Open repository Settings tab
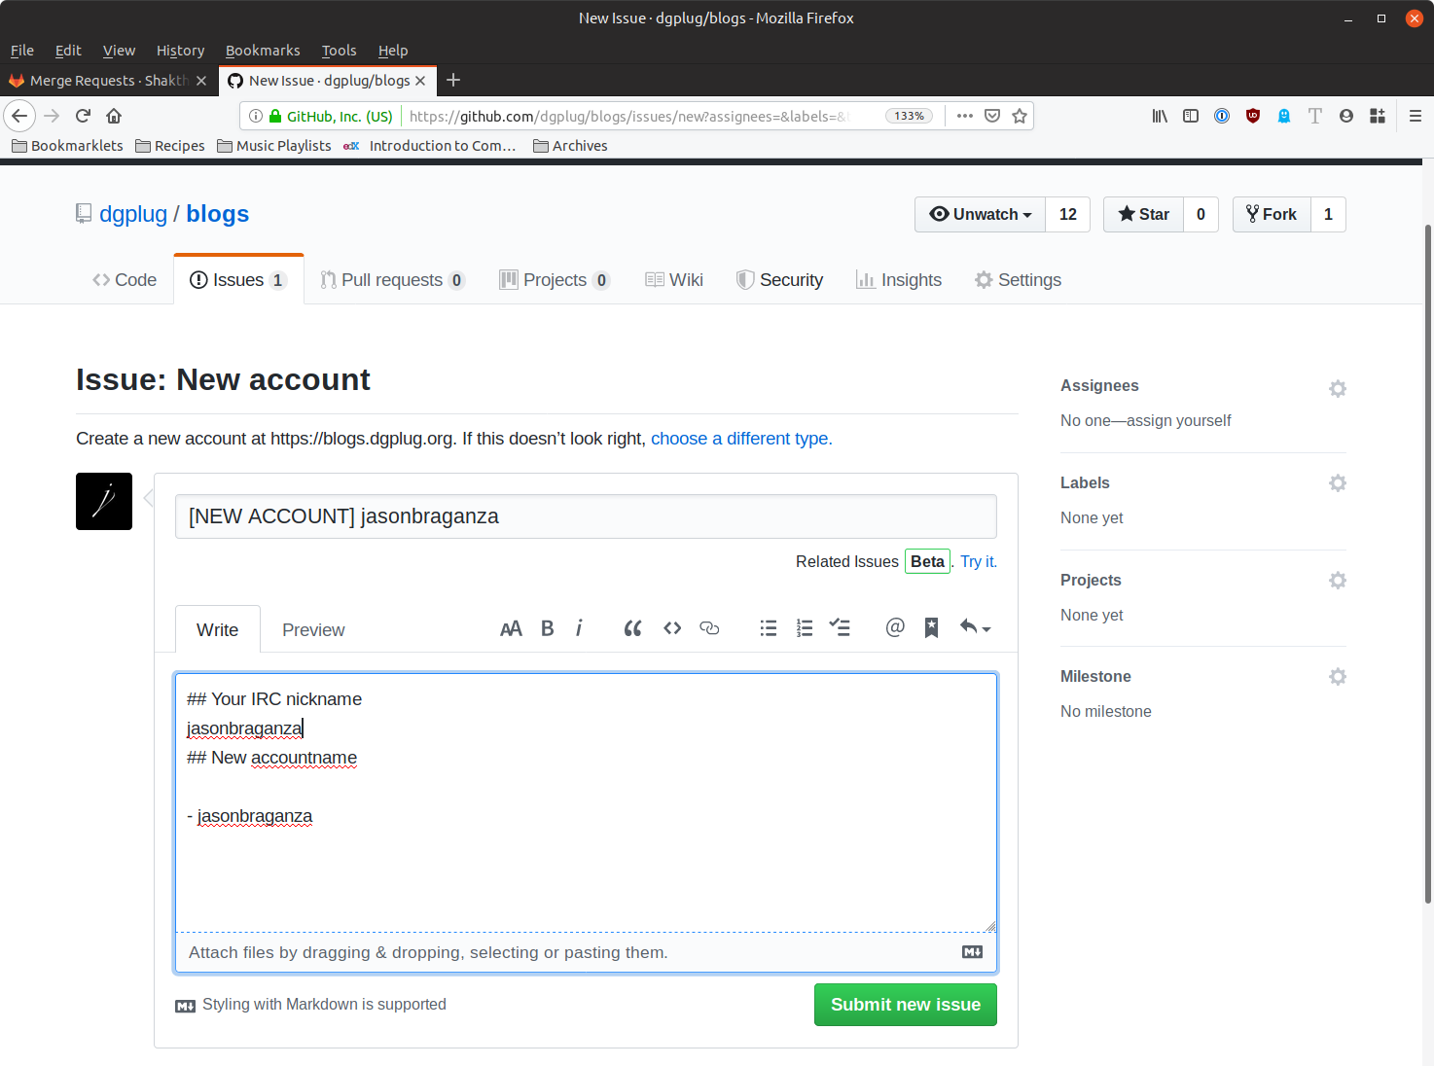The width and height of the screenshot is (1434, 1066). click(1018, 280)
